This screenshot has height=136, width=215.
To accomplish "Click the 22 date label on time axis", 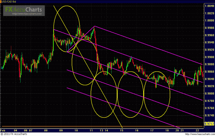I will [x=197, y=130].
